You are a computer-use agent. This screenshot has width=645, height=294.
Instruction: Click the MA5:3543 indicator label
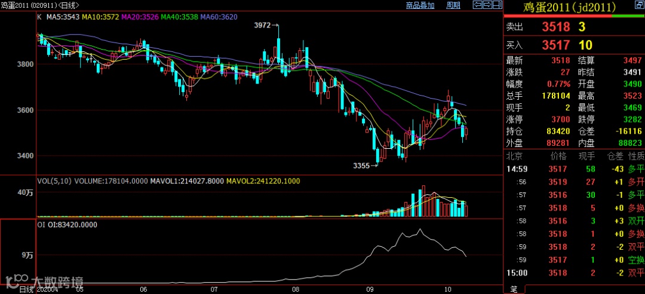[x=63, y=17]
